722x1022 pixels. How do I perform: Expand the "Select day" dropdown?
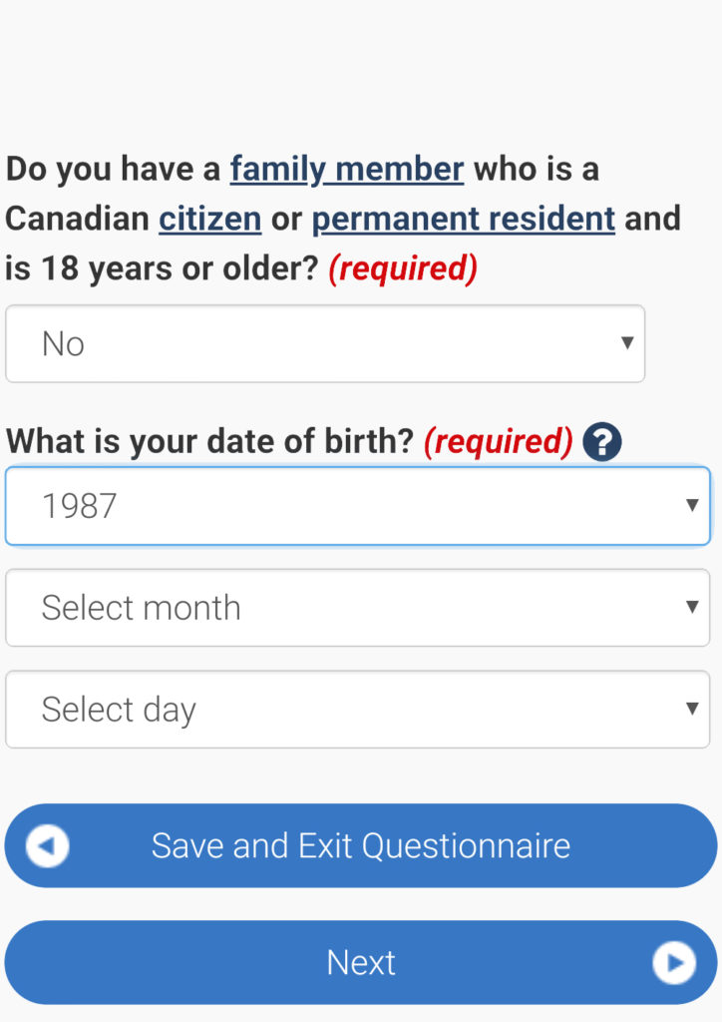[357, 709]
